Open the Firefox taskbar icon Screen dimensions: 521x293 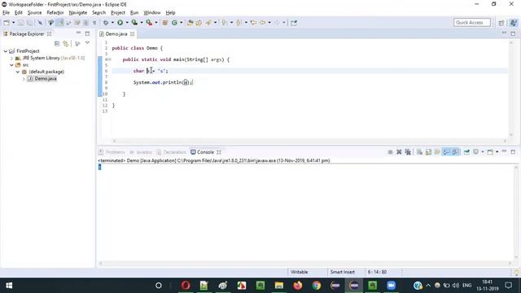tap(298, 286)
